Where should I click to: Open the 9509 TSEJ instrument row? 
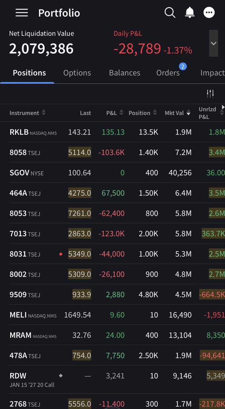pyautogui.click(x=112, y=294)
